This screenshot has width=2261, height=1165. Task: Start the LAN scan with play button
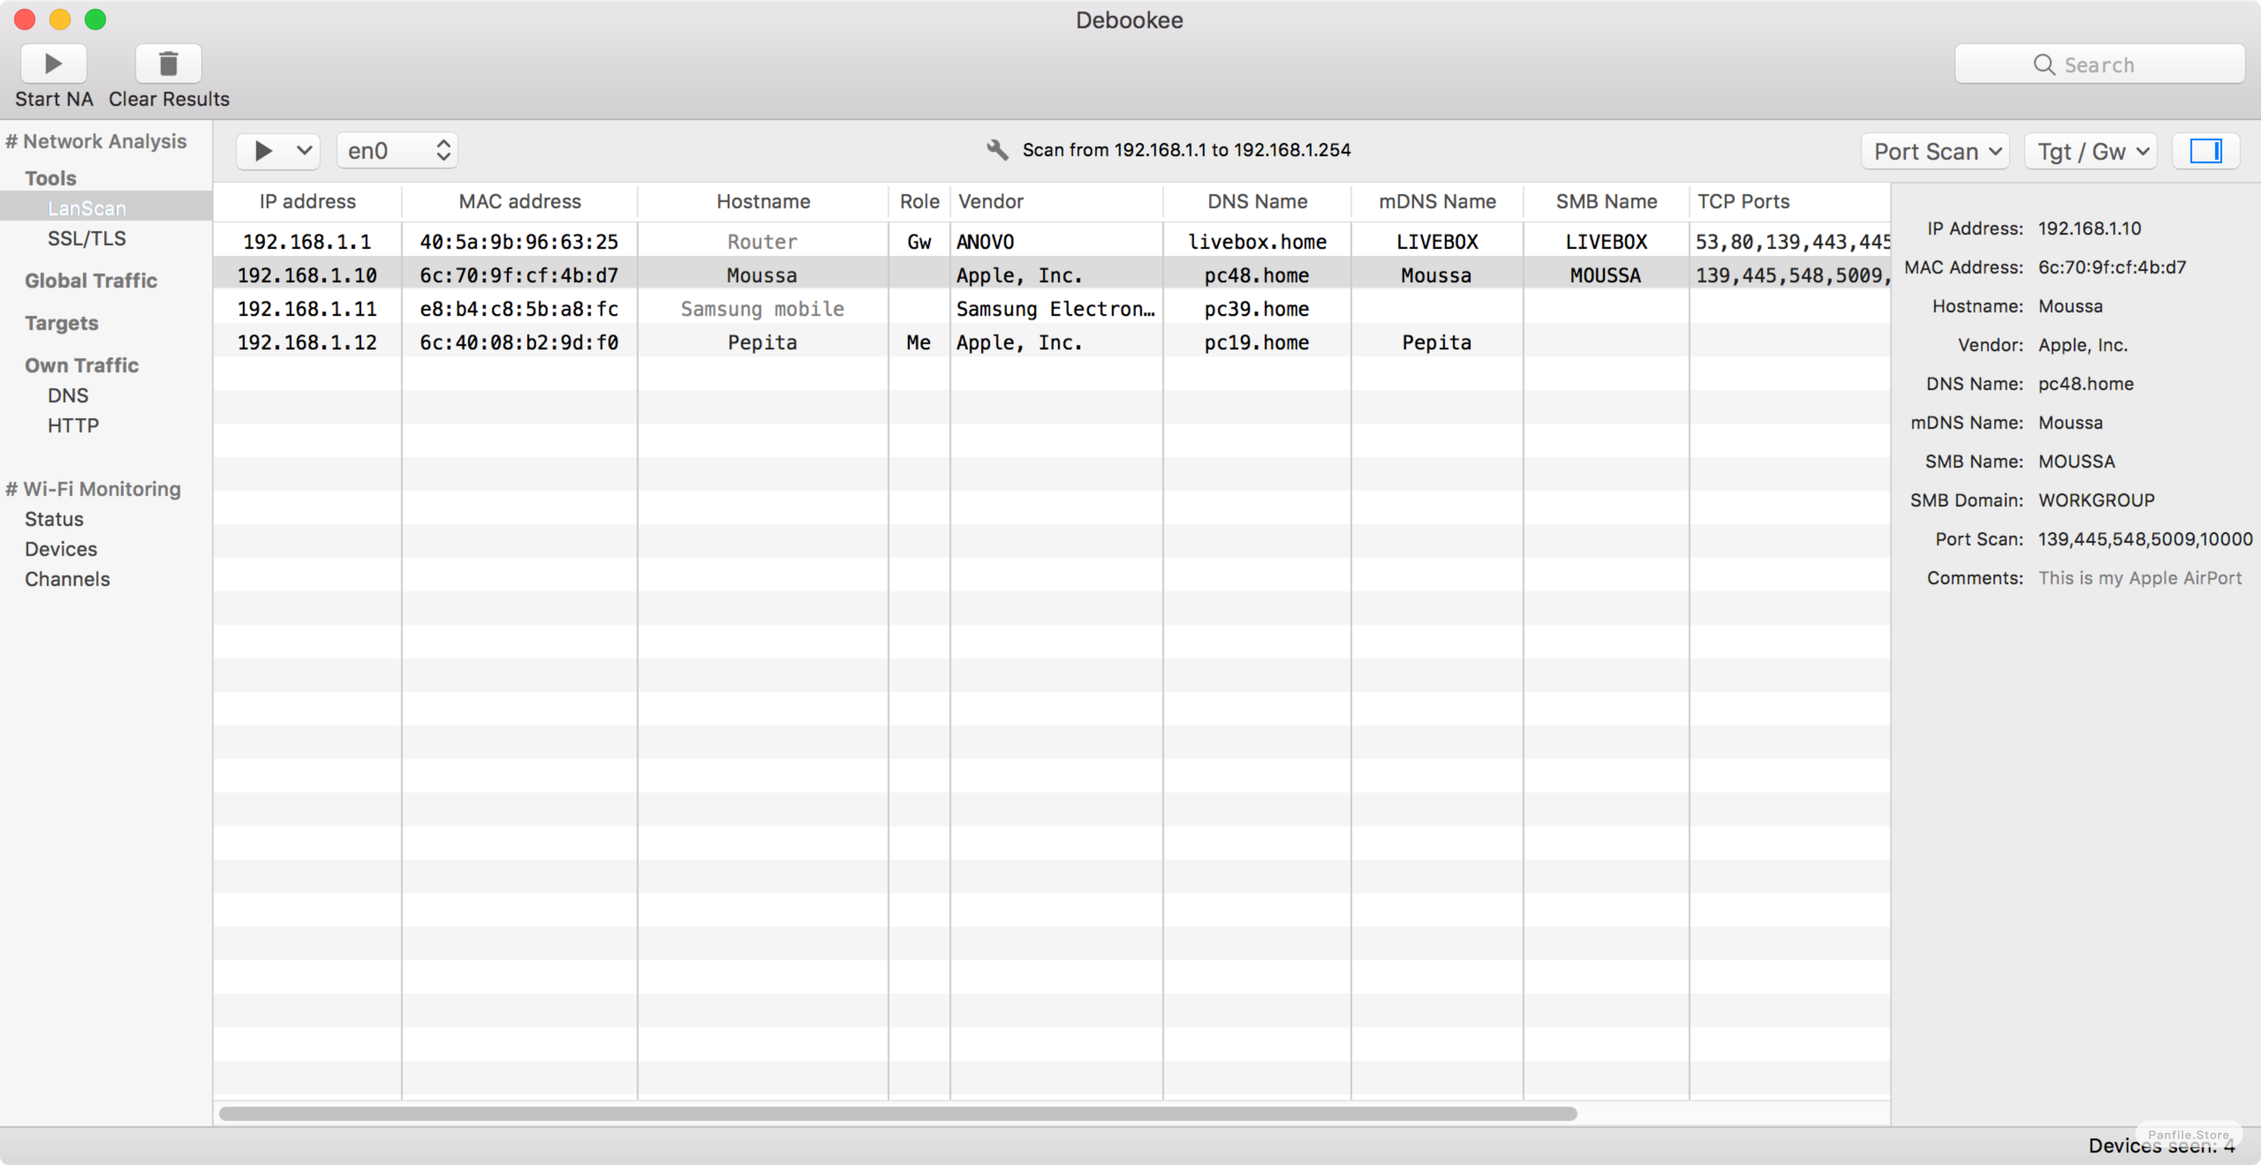262,151
